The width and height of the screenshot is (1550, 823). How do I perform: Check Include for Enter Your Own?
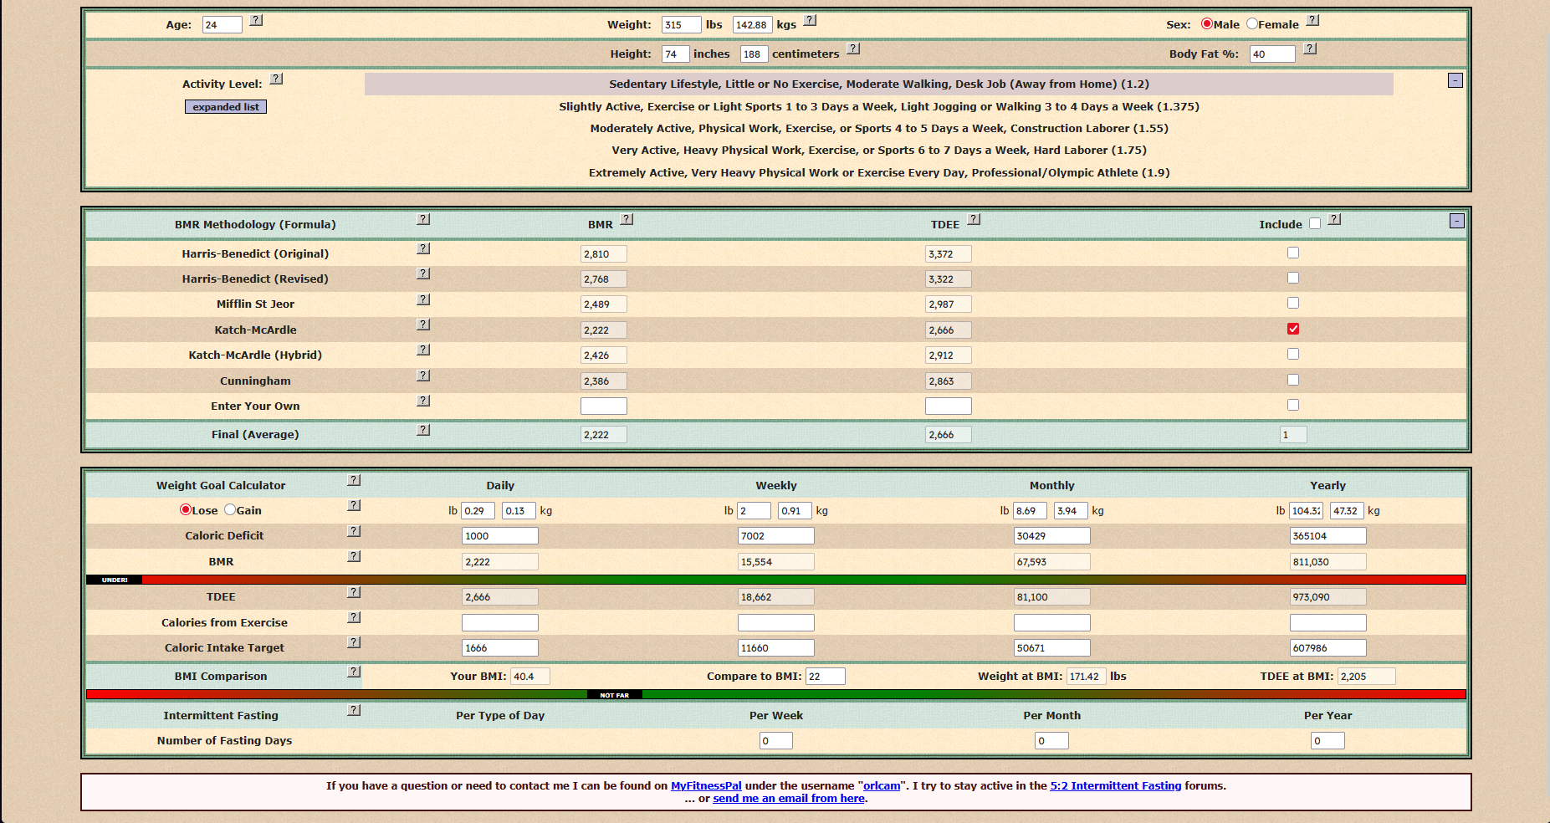(1293, 405)
